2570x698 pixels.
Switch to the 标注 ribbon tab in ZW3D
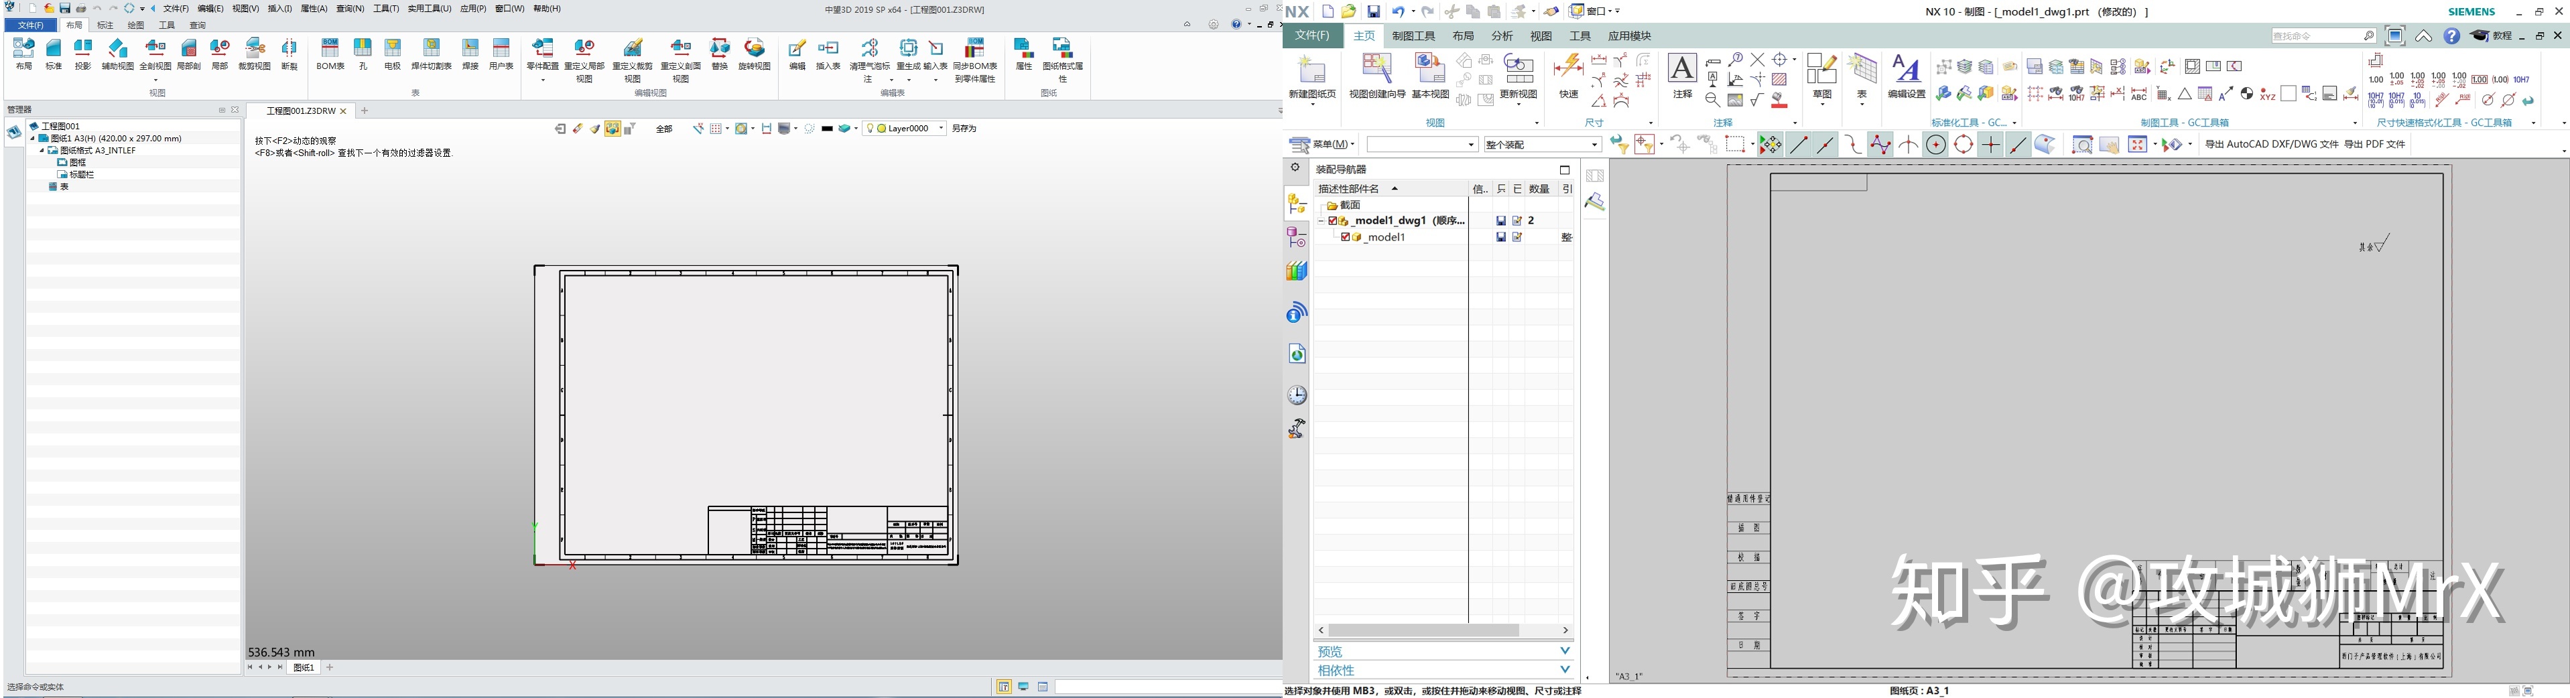click(105, 25)
